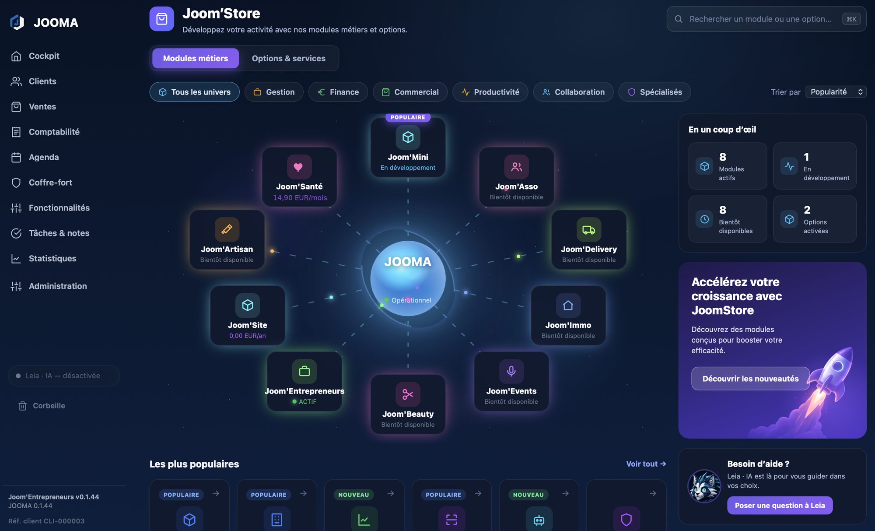
Task: Click the Joom'Asso people icon
Action: 517,167
